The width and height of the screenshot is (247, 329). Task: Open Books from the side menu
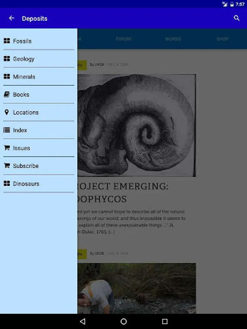click(x=39, y=94)
